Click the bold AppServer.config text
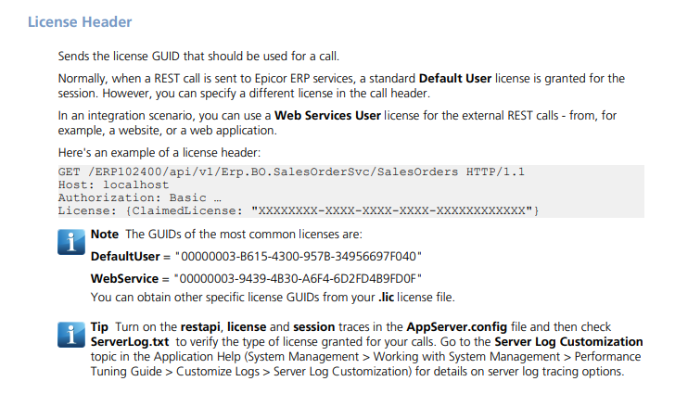The height and width of the screenshot is (394, 675). pyautogui.click(x=457, y=327)
